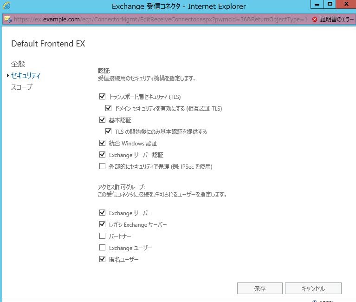Click the URL address bar
This screenshot has width=356, height=302.
[161, 20]
